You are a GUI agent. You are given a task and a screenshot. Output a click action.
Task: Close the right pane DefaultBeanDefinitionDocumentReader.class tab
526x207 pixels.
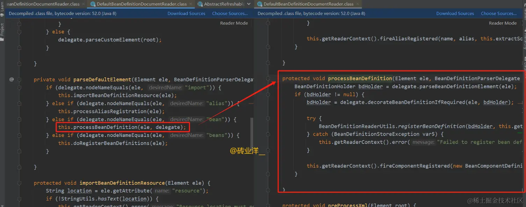click(357, 4)
